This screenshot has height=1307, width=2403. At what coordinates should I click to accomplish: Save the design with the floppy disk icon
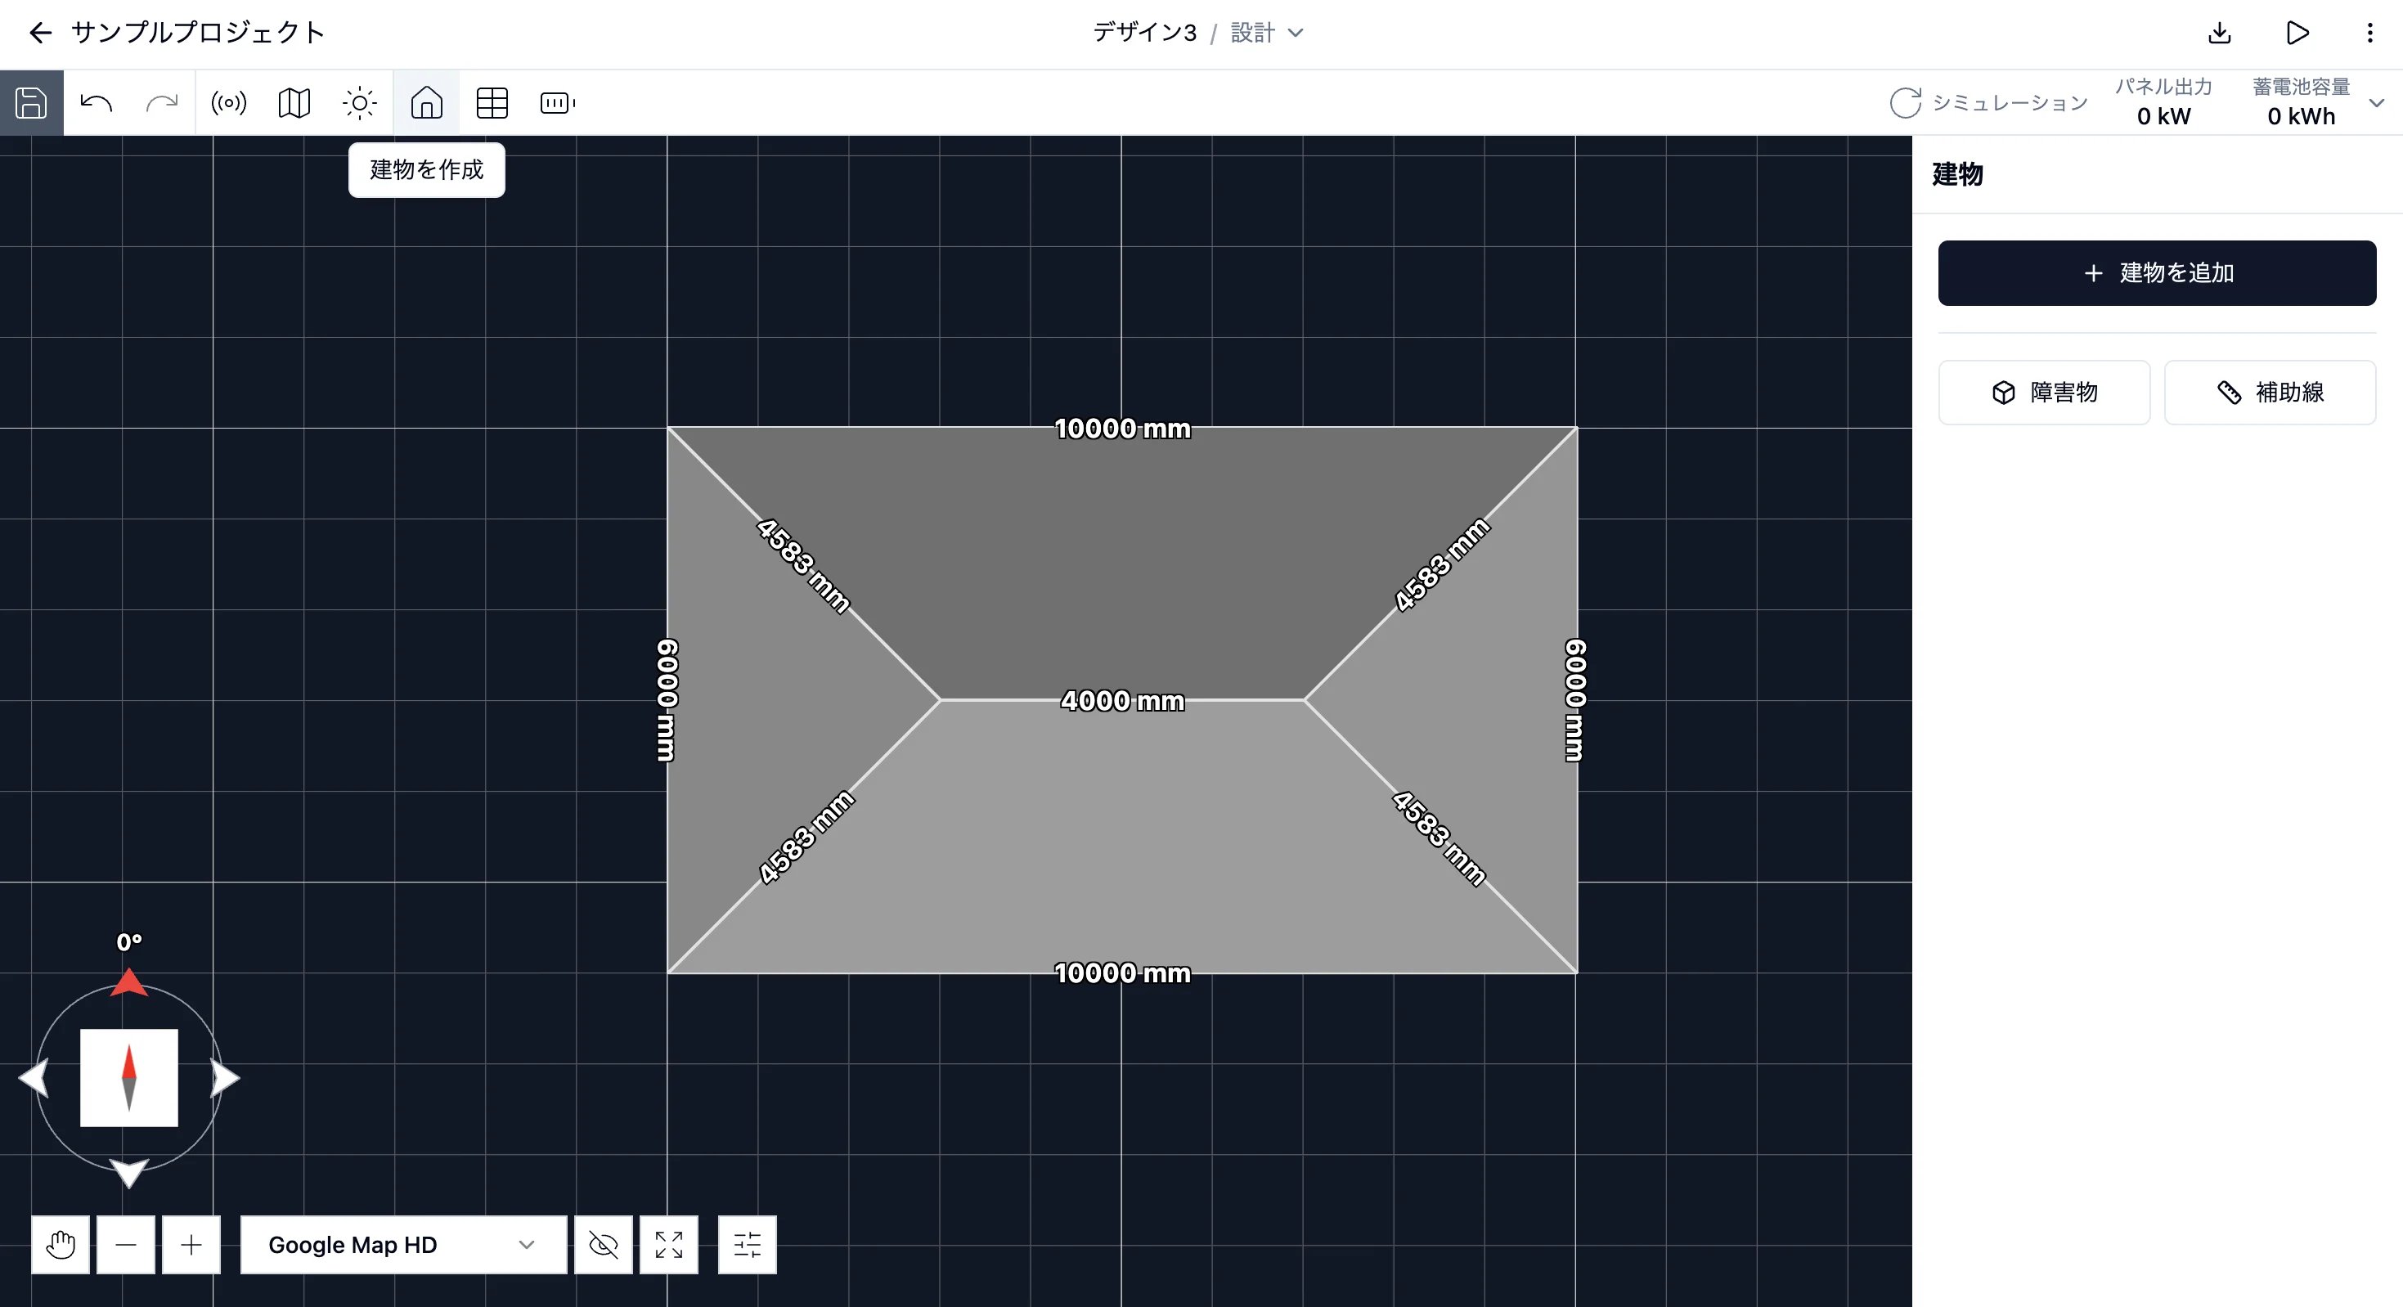click(31, 102)
